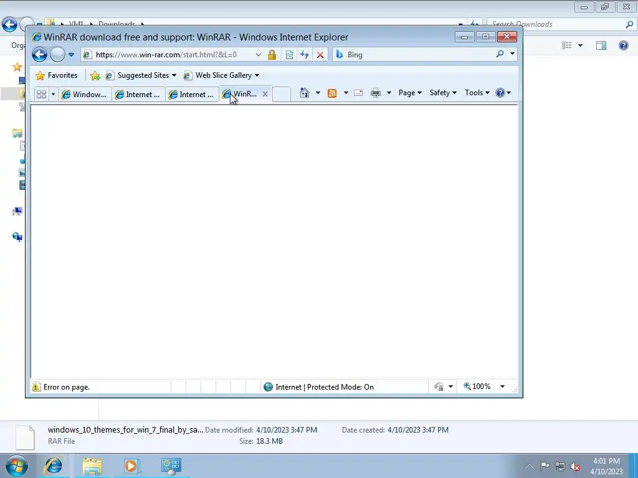Image resolution: width=638 pixels, height=478 pixels.
Task: Open the Page menu
Action: click(410, 93)
